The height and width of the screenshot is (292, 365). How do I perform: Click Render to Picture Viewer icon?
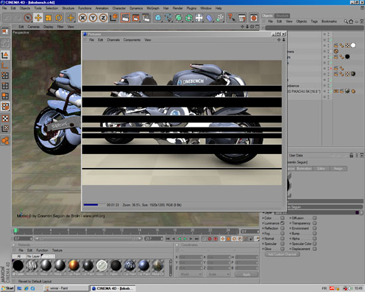[x=135, y=18]
